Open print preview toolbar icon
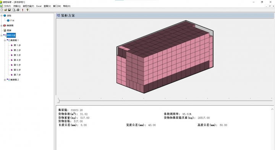 click(x=14, y=10)
